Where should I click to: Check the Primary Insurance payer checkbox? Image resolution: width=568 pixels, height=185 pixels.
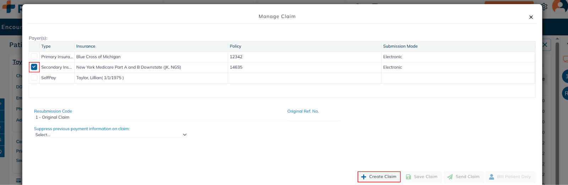pyautogui.click(x=34, y=56)
